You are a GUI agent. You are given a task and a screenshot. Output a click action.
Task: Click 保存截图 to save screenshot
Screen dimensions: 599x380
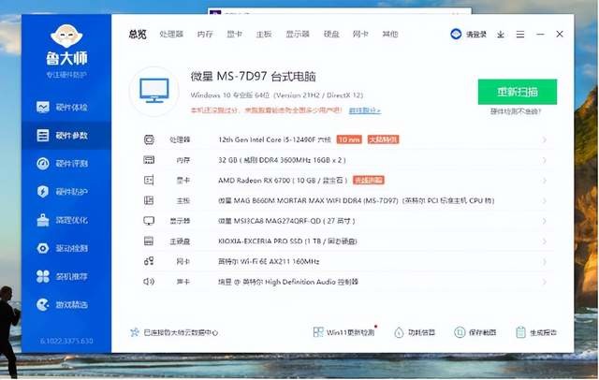pos(475,332)
